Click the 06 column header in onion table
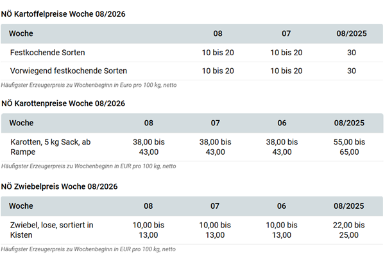The width and height of the screenshot is (385, 257). (x=281, y=206)
